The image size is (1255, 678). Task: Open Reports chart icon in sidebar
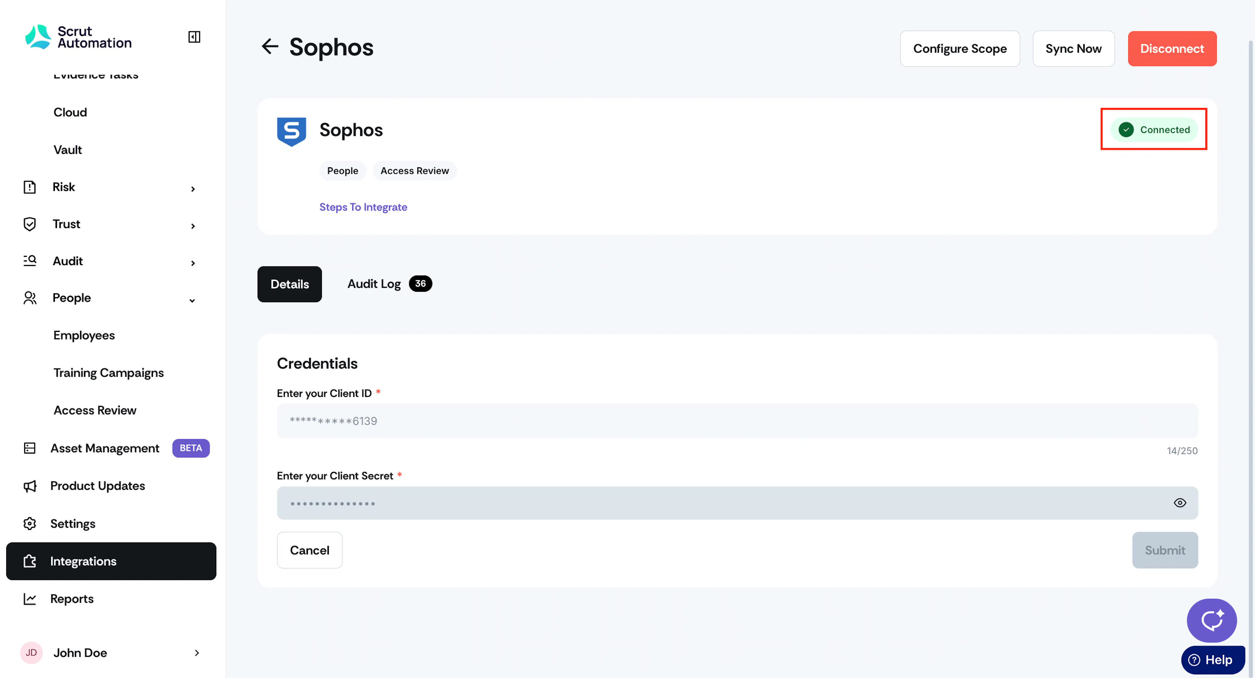(30, 598)
